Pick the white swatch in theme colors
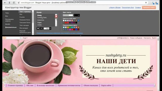Image resolution: width=162 pixels, height=91 pixels. click(64, 20)
